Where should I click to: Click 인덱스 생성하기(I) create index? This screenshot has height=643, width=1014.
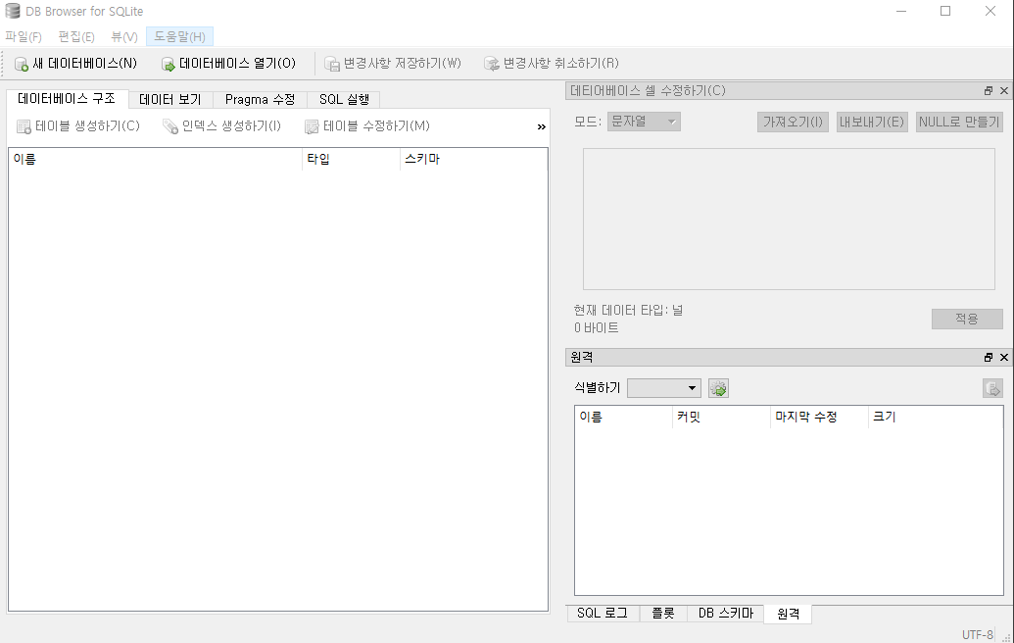coord(222,126)
